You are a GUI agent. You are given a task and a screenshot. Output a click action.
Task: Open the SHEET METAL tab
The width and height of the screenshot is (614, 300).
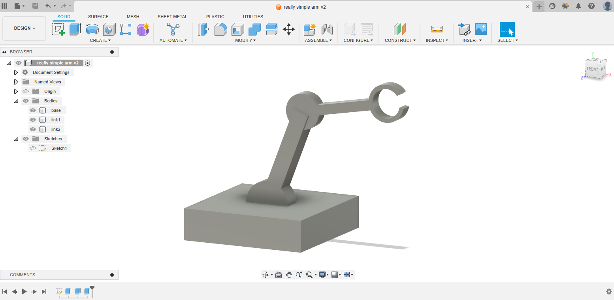(x=172, y=17)
